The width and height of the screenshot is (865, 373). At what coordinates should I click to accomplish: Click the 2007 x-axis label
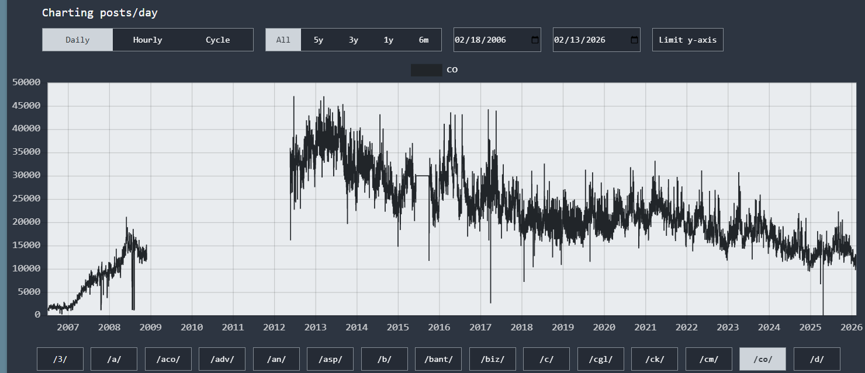[68, 327]
